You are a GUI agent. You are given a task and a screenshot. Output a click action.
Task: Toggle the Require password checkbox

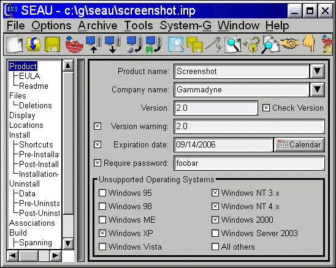point(97,163)
